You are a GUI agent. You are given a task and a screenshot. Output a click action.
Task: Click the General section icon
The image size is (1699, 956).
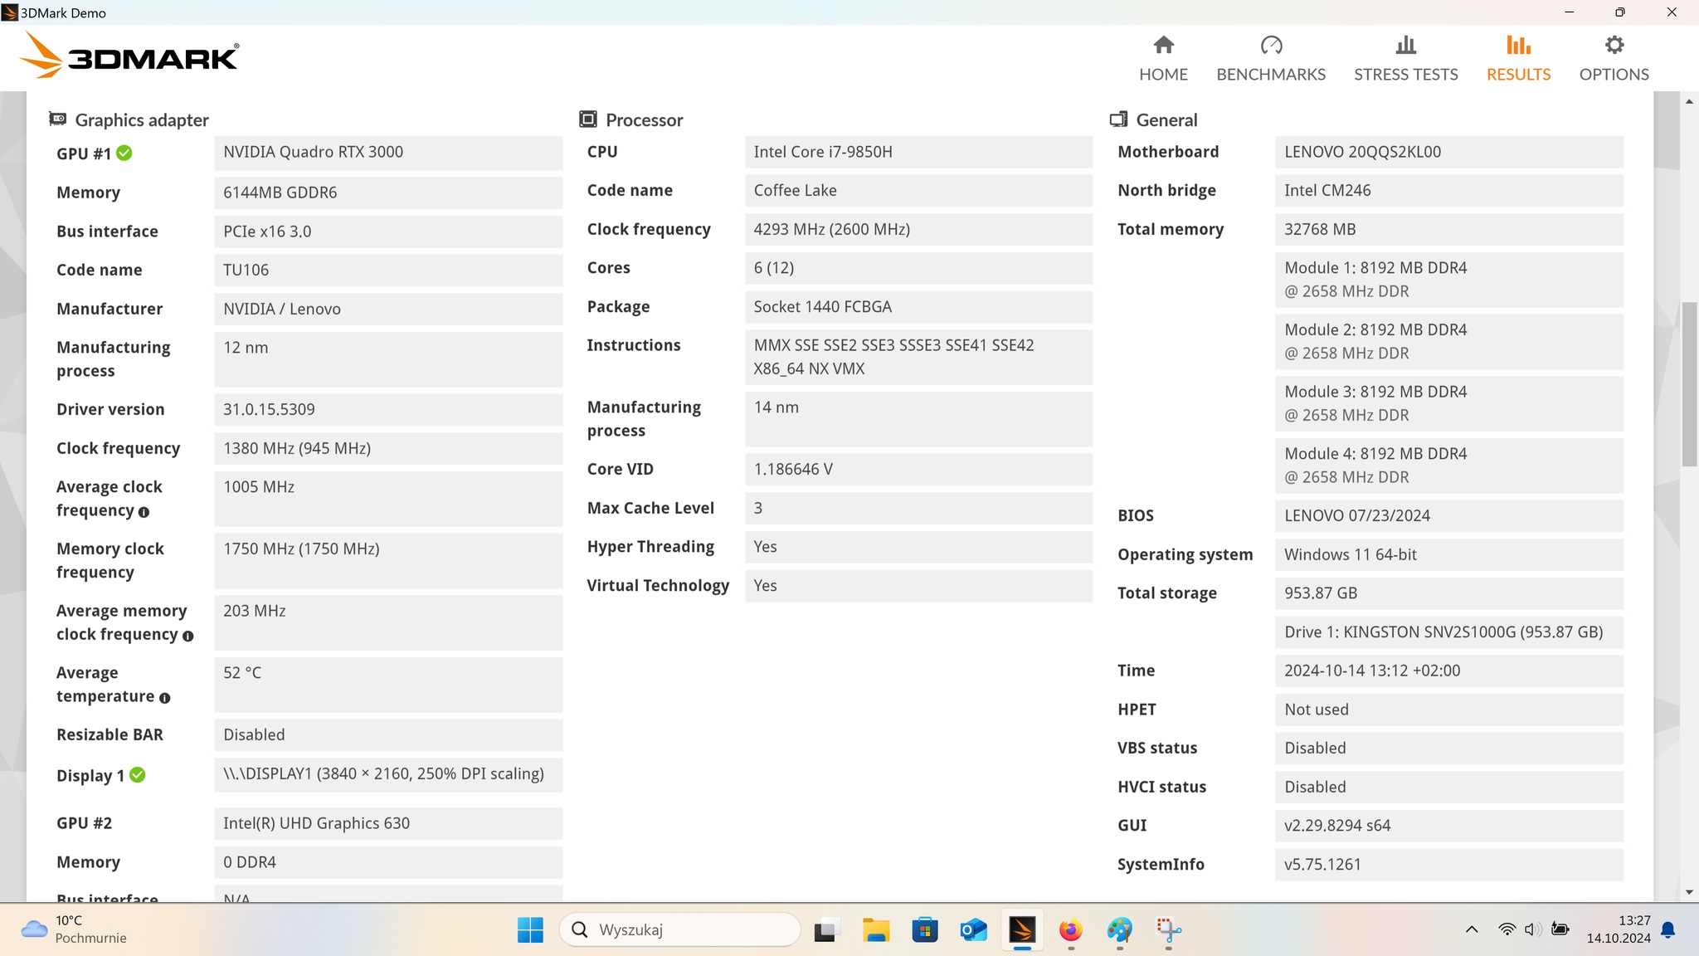(x=1118, y=119)
